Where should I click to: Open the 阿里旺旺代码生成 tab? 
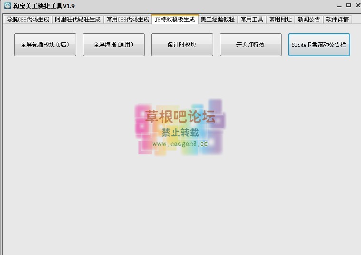pos(78,20)
